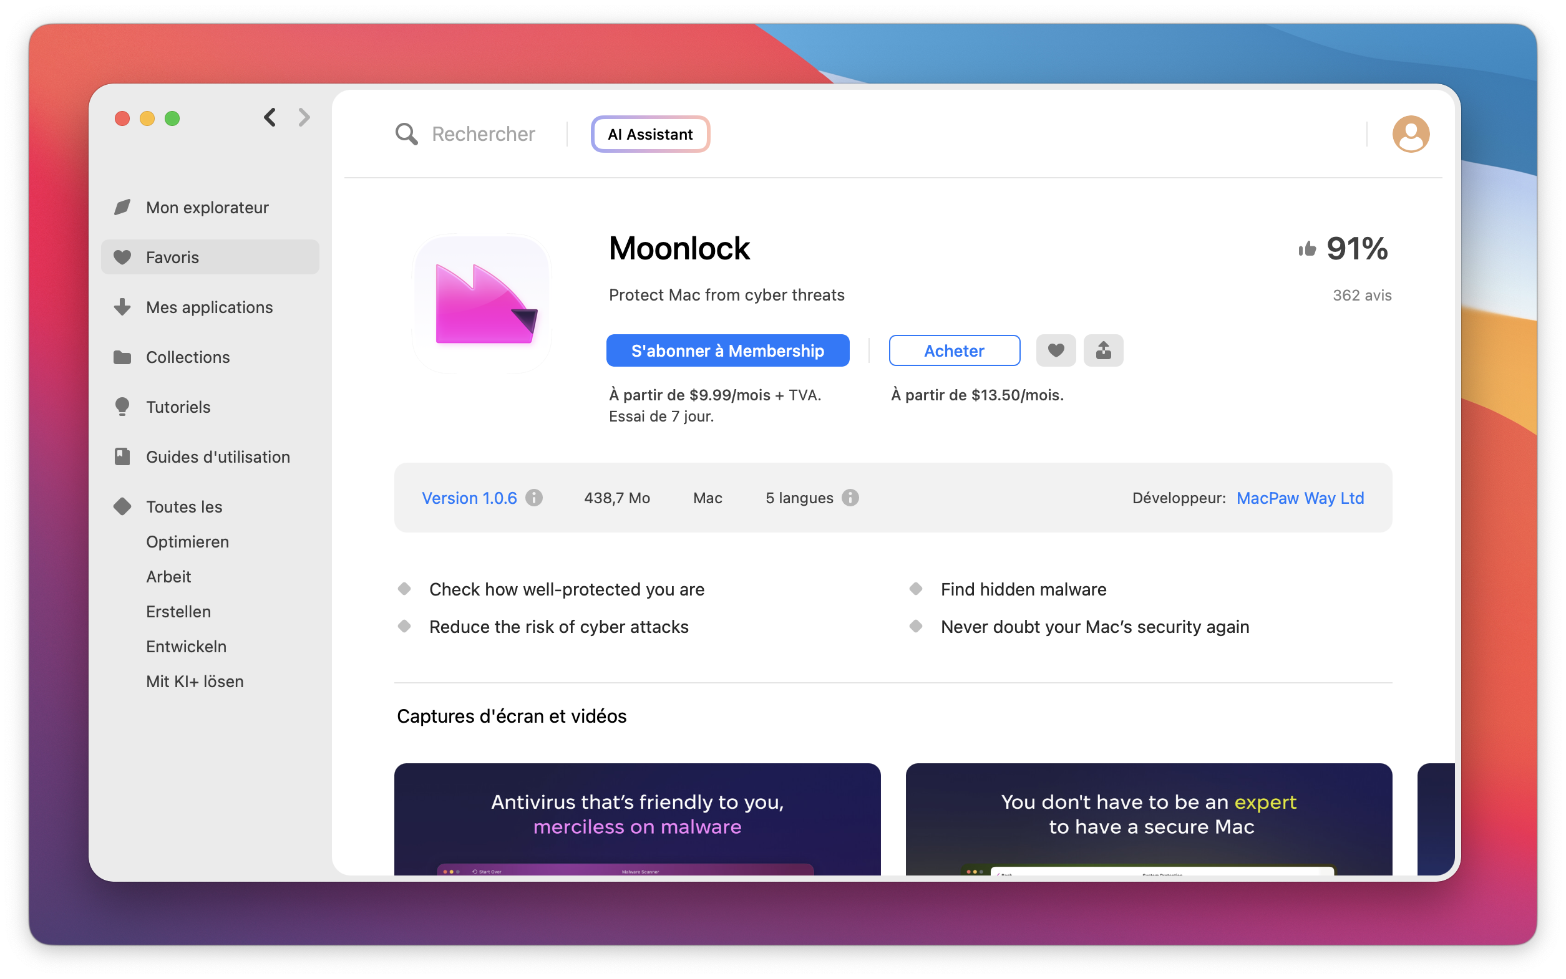The width and height of the screenshot is (1566, 979).
Task: Click the 'Mac' platform label
Action: tap(708, 497)
